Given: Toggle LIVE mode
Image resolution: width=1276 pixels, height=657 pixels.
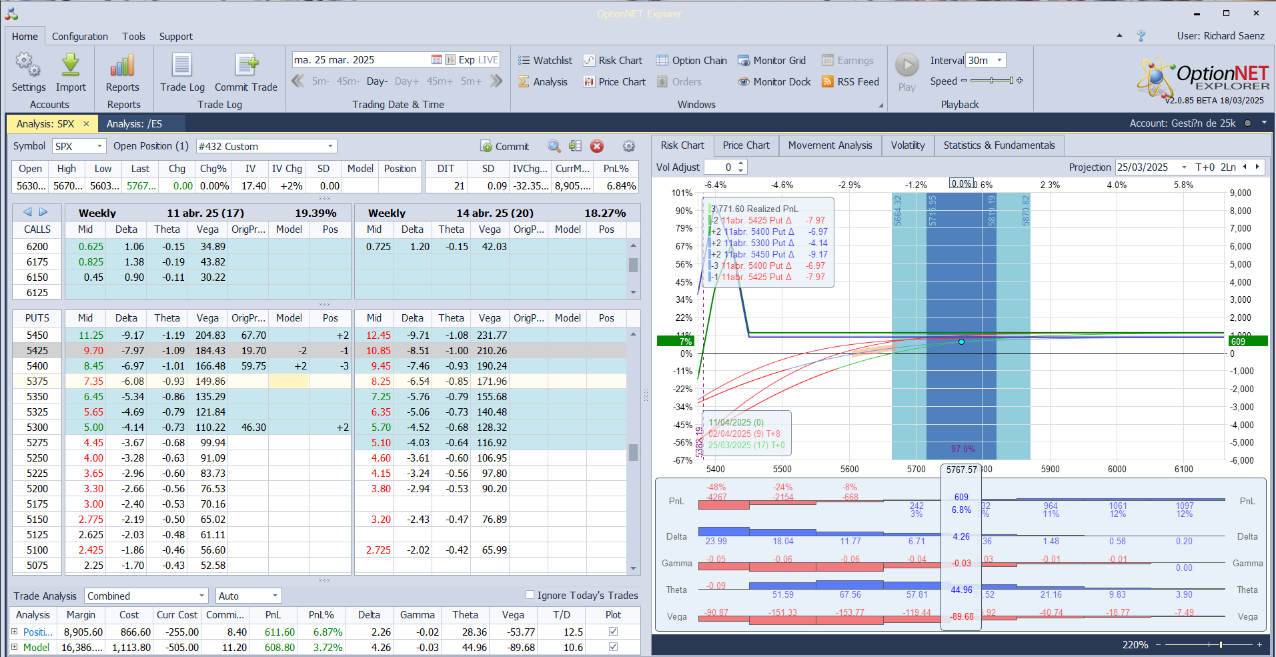Looking at the screenshot, I should 488,60.
